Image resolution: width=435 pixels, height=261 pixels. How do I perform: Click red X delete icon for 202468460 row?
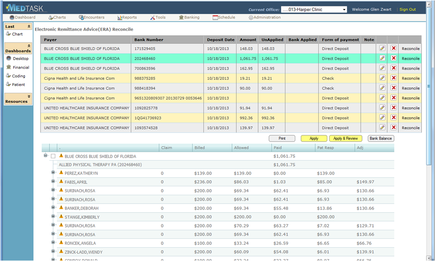393,58
